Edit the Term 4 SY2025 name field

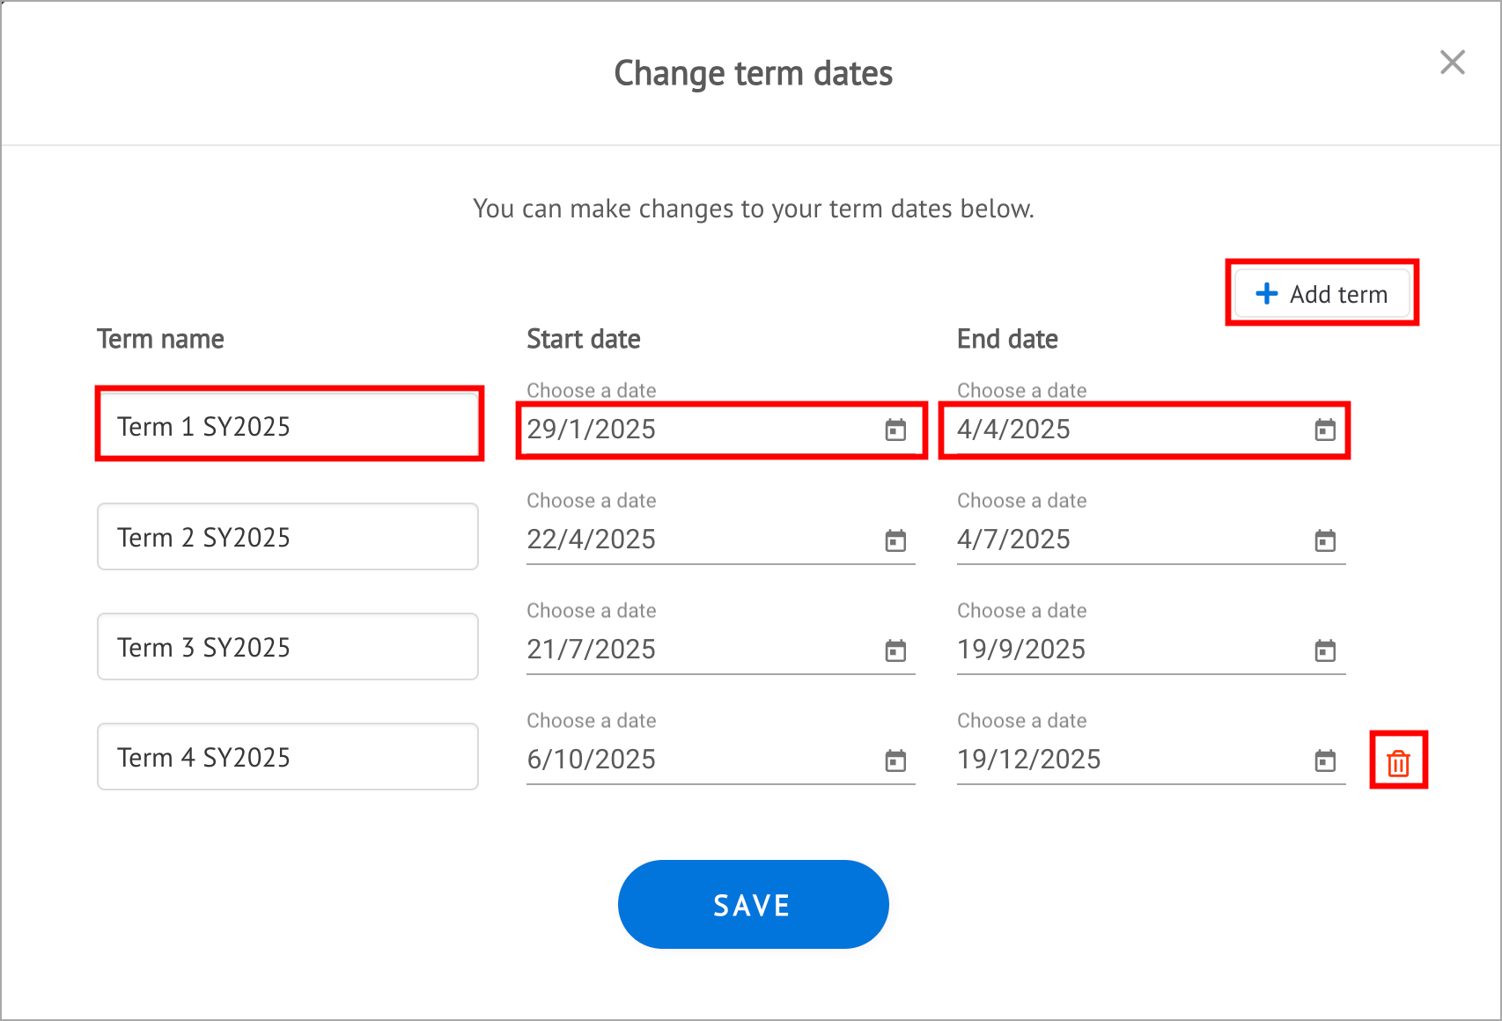tap(288, 757)
